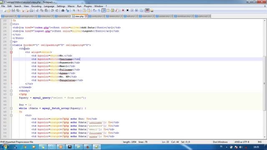Image resolution: width=267 pixels, height=150 pixels.
Task: Click the User Defined Language icon
Action: 108,10
